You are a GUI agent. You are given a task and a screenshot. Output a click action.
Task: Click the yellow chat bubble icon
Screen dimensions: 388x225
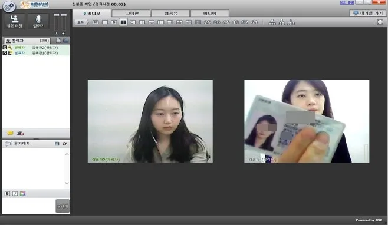[10, 133]
